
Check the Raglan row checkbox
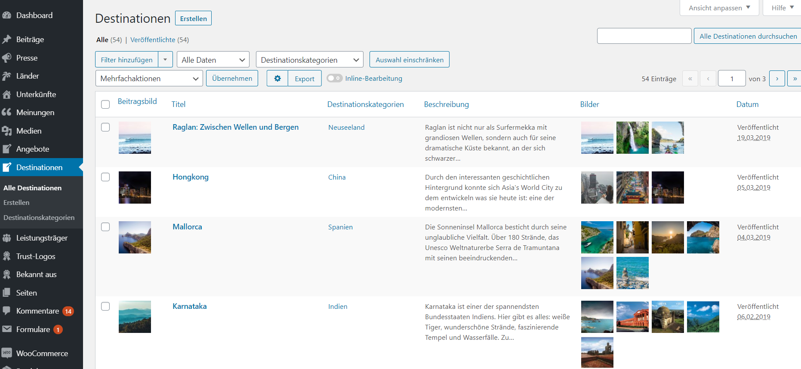105,127
